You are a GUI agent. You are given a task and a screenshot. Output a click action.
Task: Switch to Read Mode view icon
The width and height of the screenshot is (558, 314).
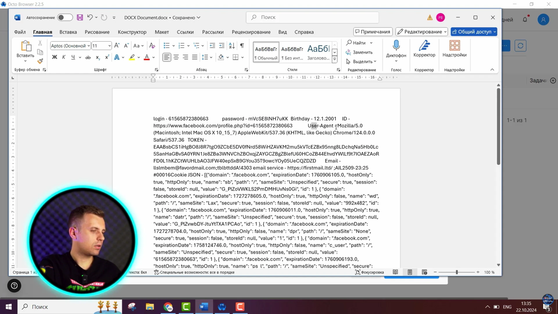coord(395,272)
